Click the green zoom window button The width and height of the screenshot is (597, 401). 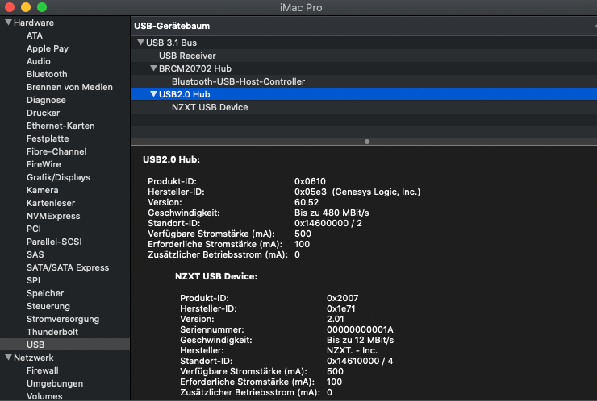41,6
